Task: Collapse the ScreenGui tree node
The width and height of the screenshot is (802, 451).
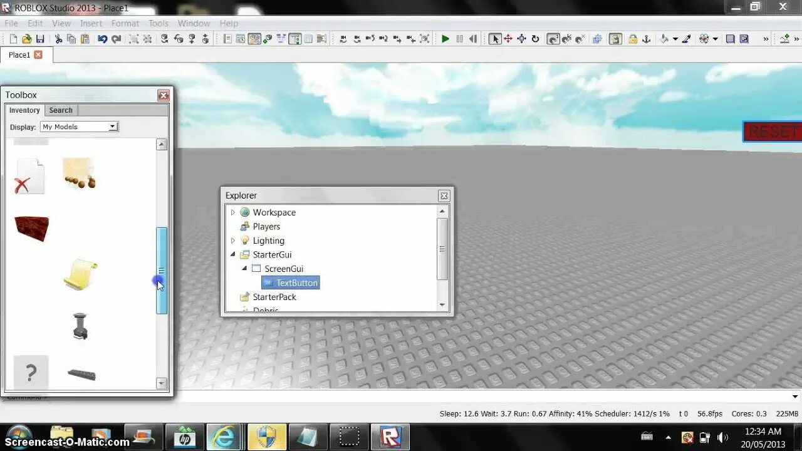Action: [245, 269]
